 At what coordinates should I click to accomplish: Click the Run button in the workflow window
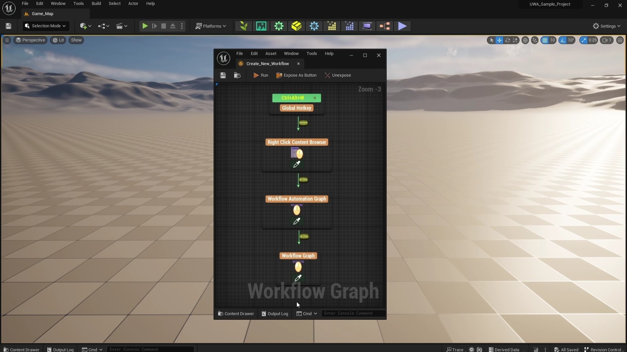click(x=260, y=75)
